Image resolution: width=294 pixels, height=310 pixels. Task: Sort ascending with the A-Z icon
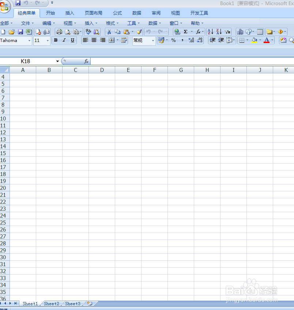[x=210, y=32]
